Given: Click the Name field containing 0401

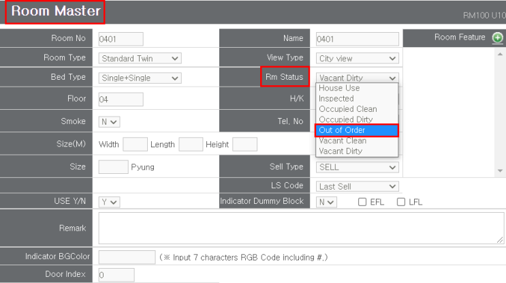Looking at the screenshot, I should (x=358, y=39).
